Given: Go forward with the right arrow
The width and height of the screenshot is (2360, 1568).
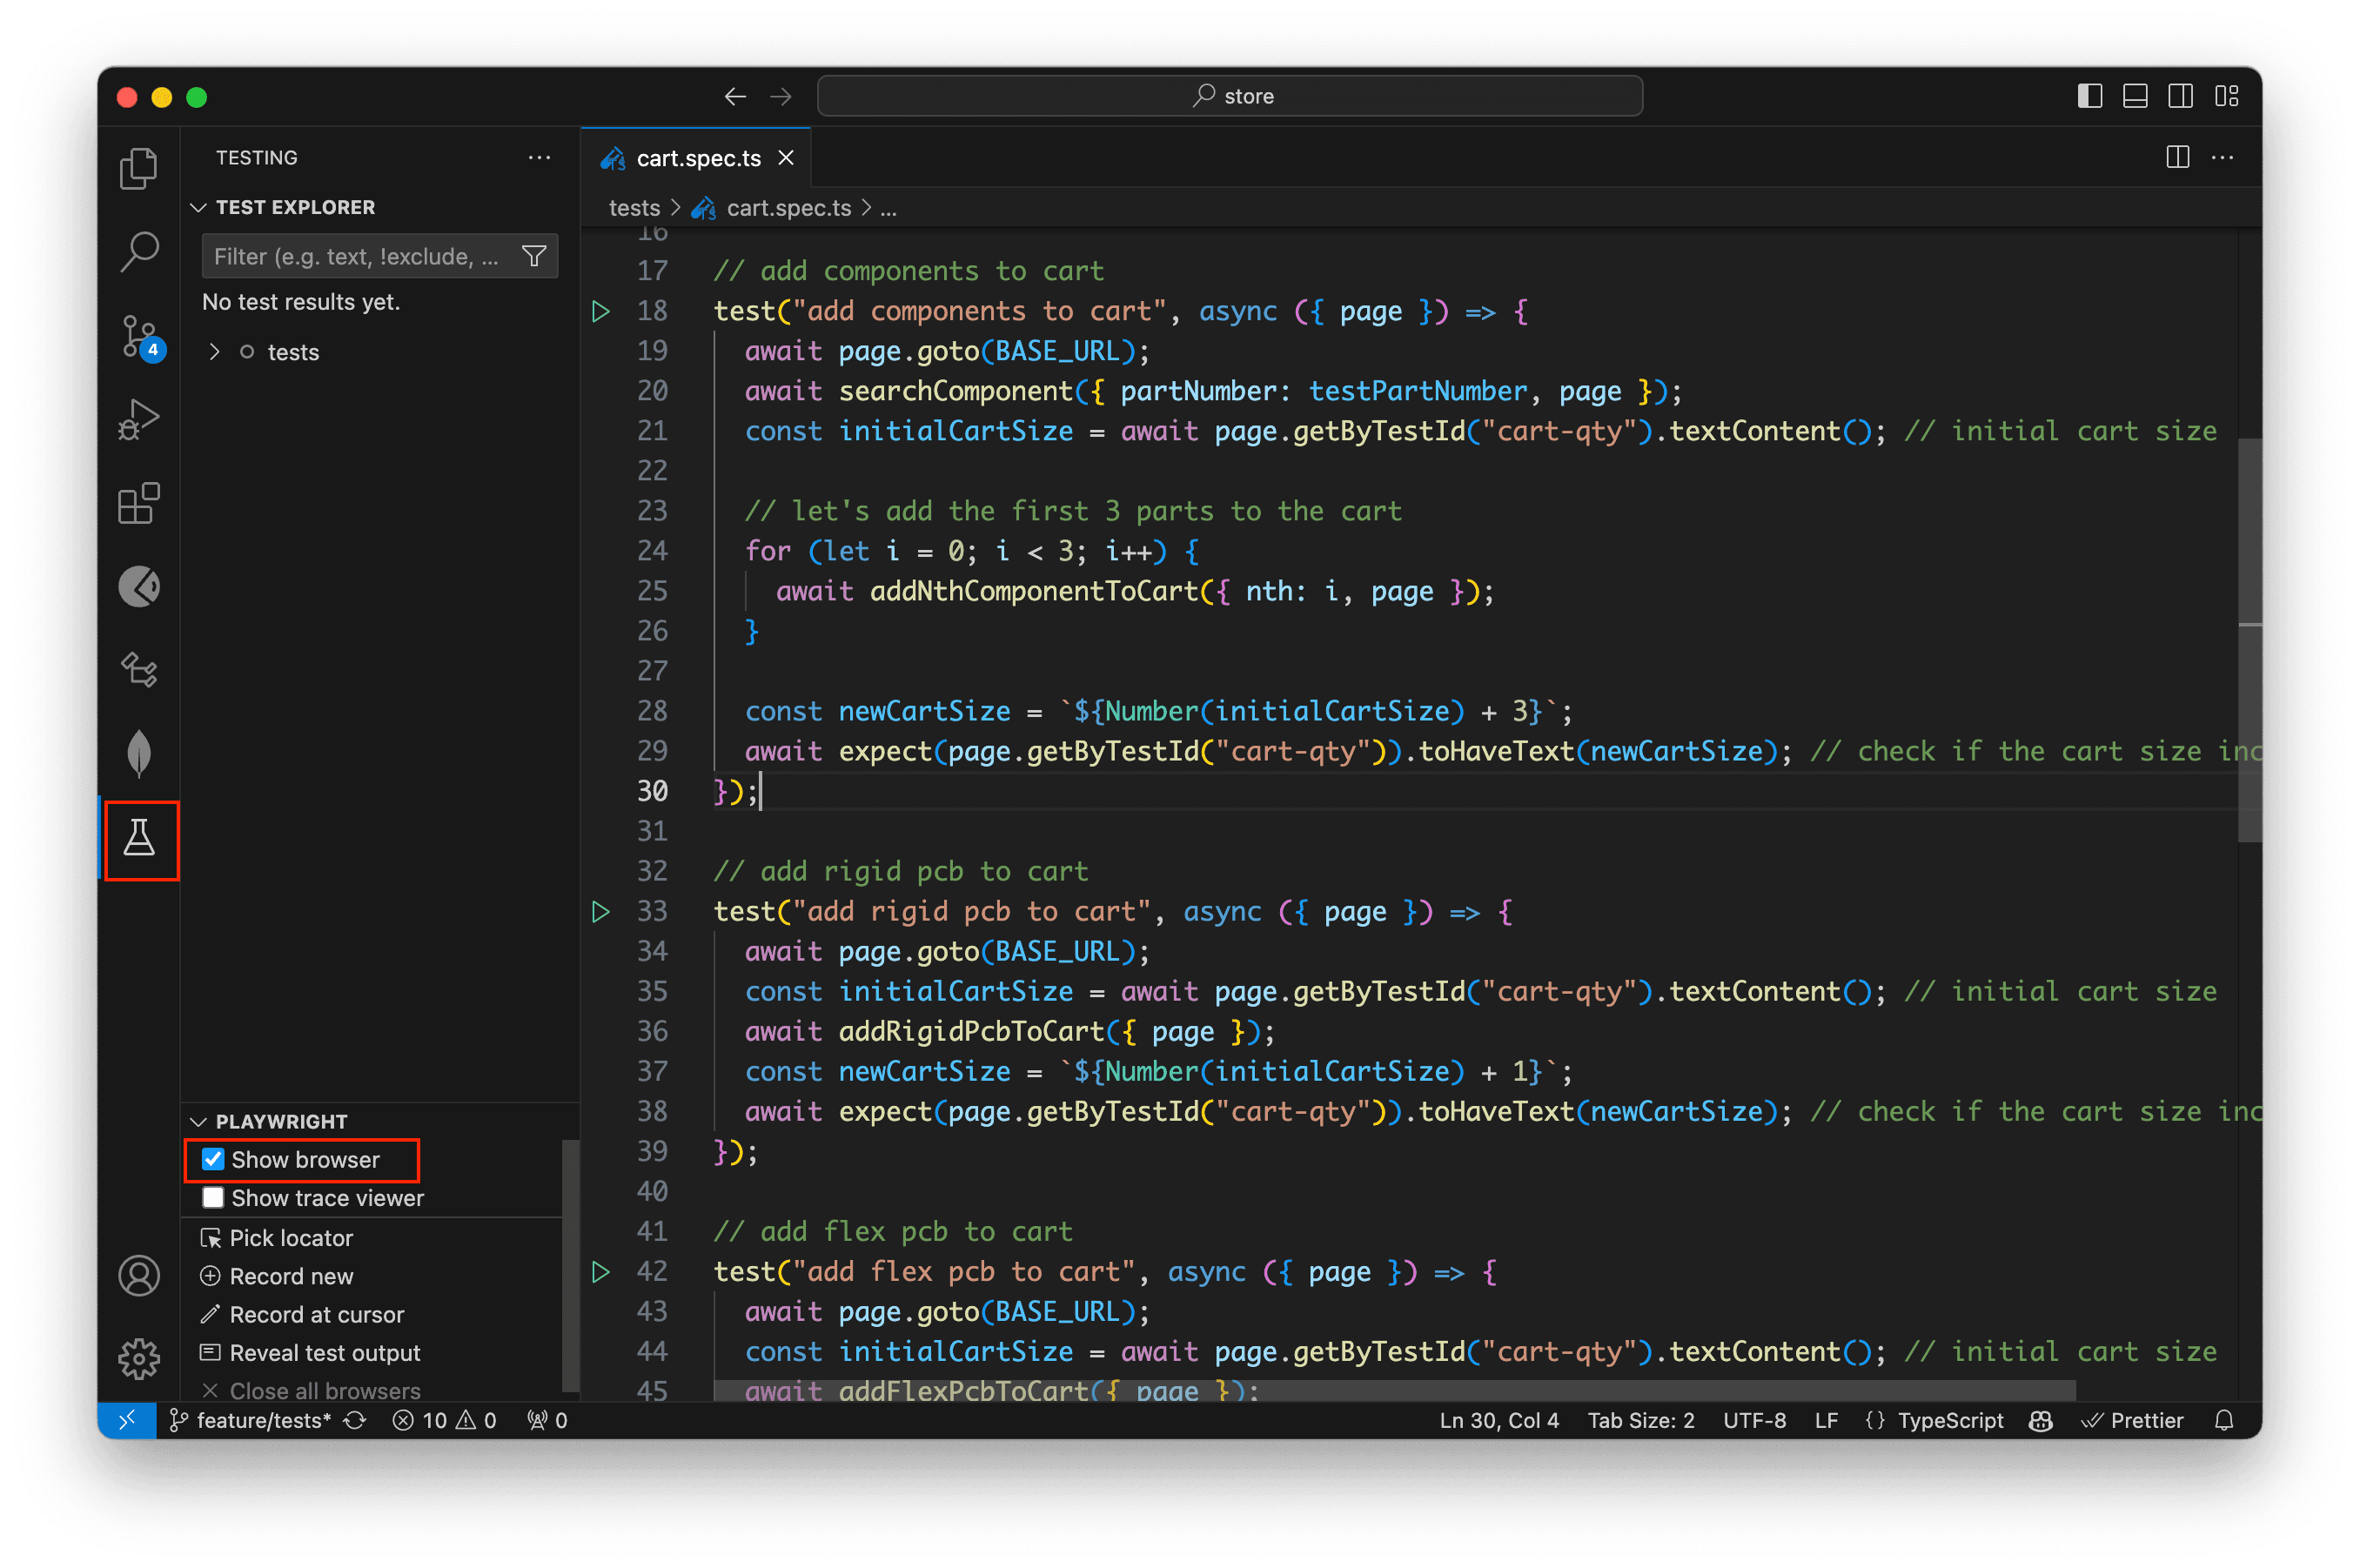Looking at the screenshot, I should (781, 96).
